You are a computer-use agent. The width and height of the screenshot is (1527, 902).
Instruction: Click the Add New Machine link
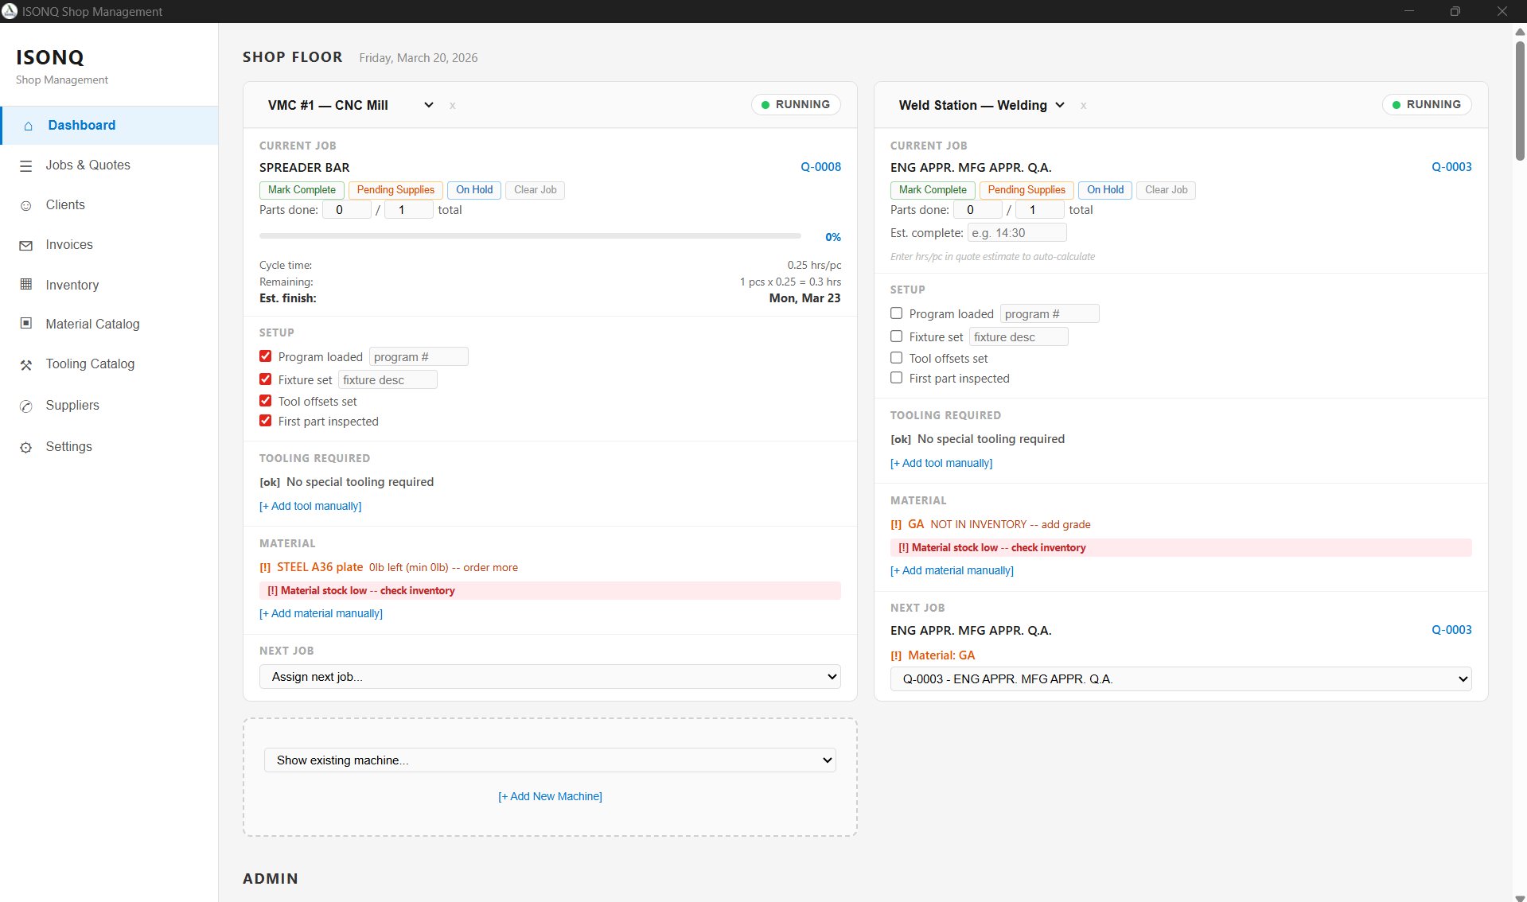550,796
